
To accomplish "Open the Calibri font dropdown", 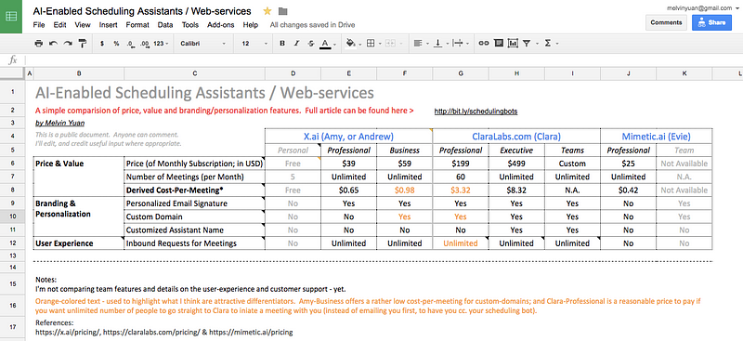I will (x=202, y=43).
